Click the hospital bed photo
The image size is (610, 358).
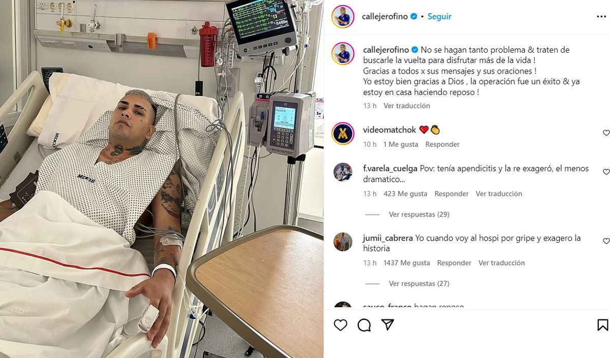(162, 179)
